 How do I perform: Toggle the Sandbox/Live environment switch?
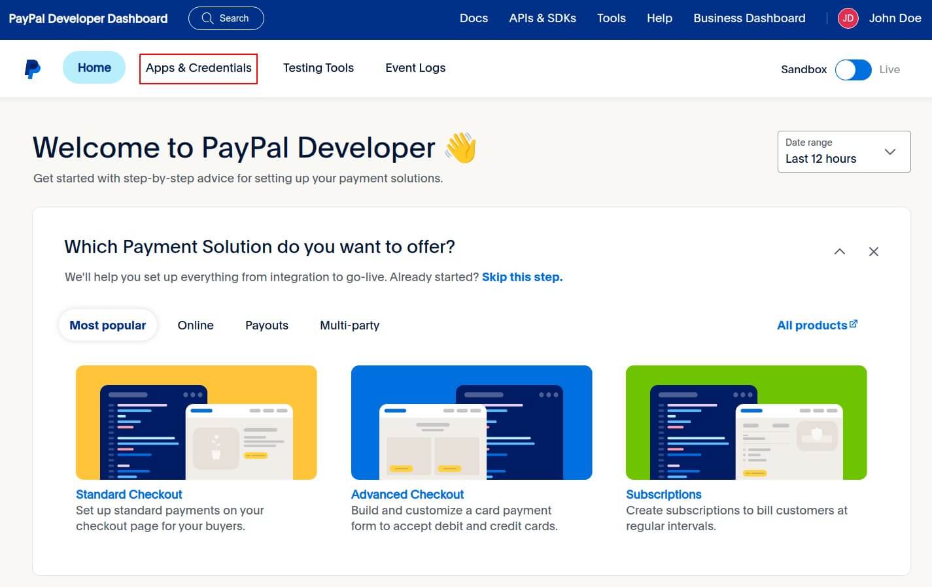click(x=853, y=69)
